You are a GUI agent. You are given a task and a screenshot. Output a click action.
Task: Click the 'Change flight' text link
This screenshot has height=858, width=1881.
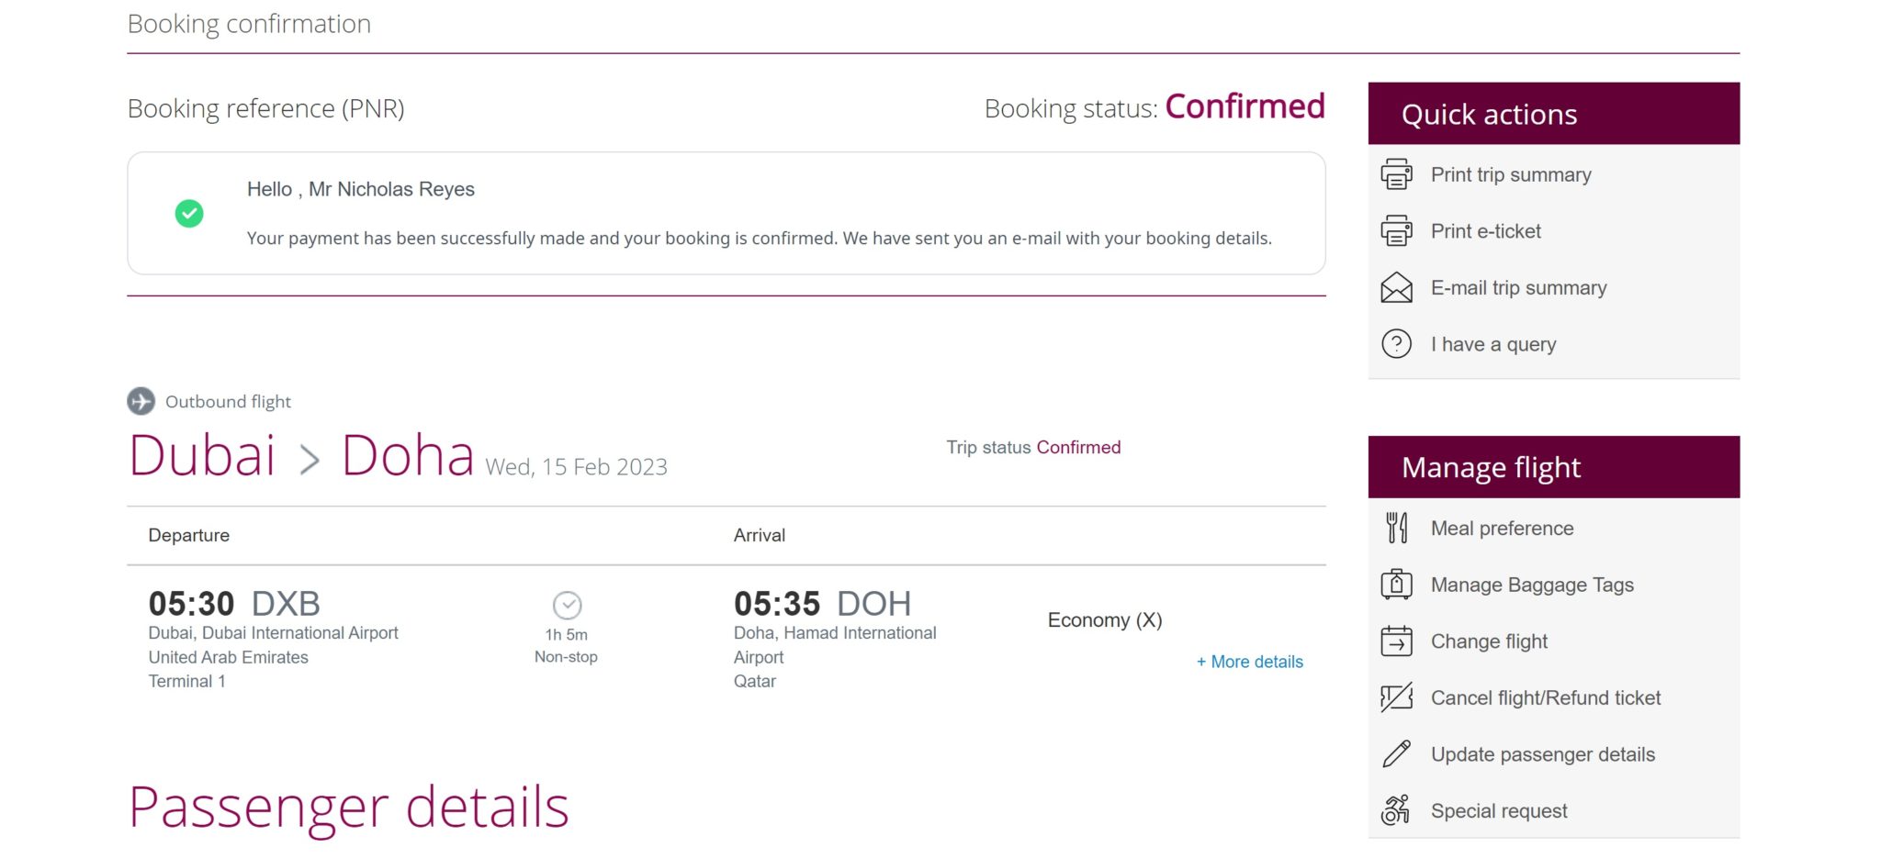click(1488, 641)
